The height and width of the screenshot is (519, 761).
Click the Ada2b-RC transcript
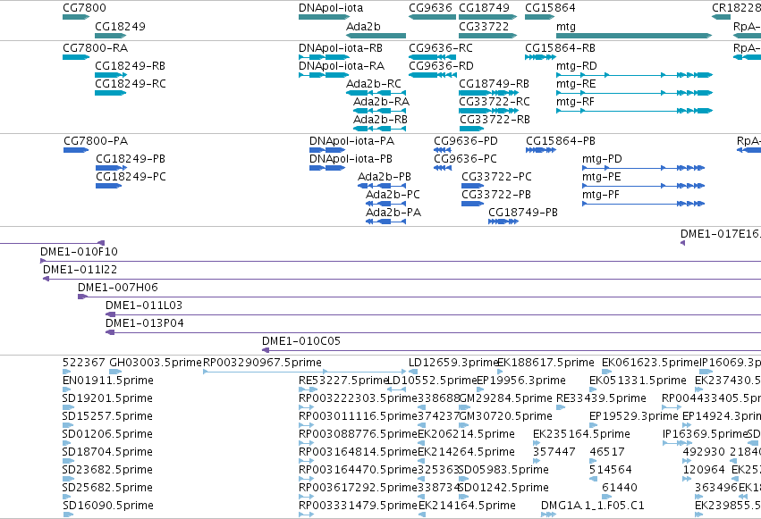376,93
